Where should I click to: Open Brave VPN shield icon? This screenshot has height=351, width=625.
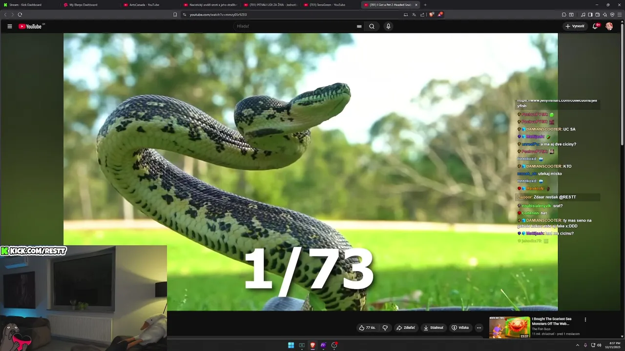(x=612, y=15)
